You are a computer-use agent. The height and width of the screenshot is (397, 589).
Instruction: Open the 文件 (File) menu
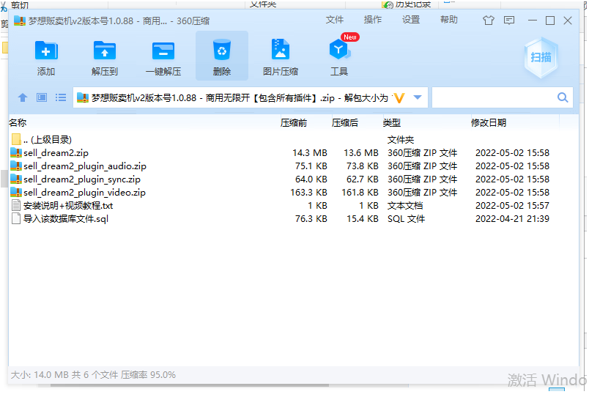[335, 20]
